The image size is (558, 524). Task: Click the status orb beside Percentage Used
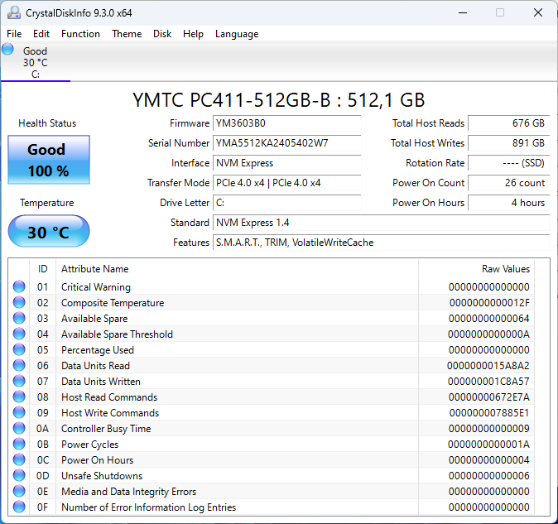[19, 350]
